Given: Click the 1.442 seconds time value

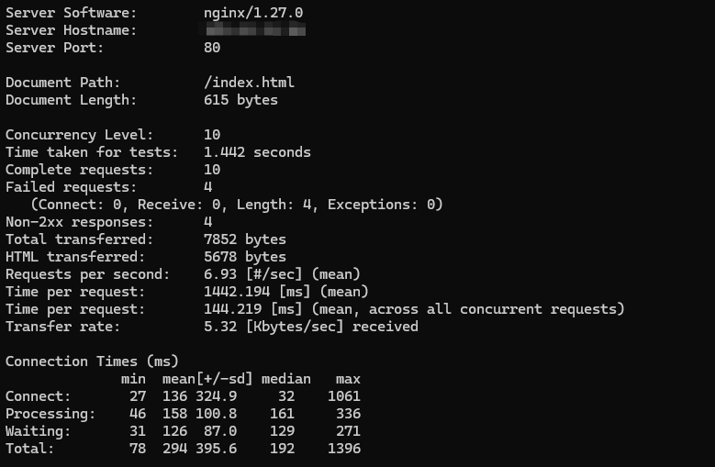Looking at the screenshot, I should click(x=257, y=152).
